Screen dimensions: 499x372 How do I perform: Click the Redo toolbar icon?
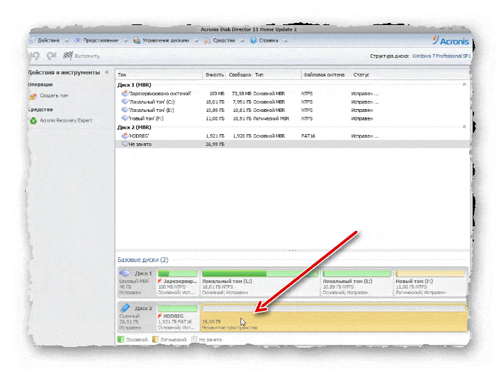point(51,56)
